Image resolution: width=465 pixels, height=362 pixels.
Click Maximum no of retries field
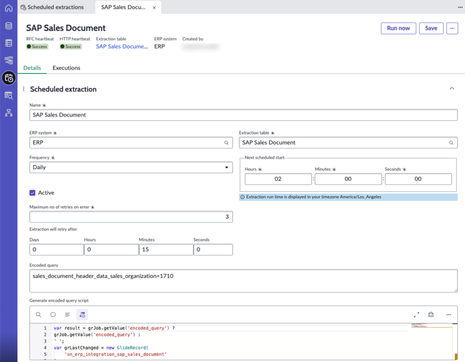(131, 217)
